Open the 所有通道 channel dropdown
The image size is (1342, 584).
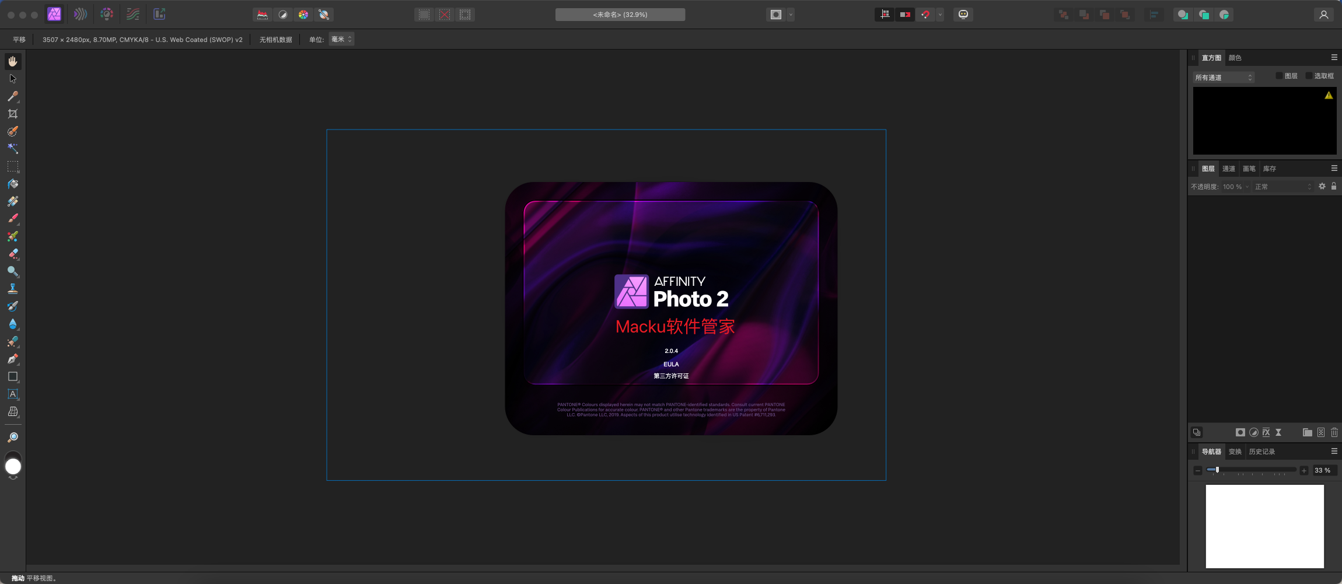1224,77
